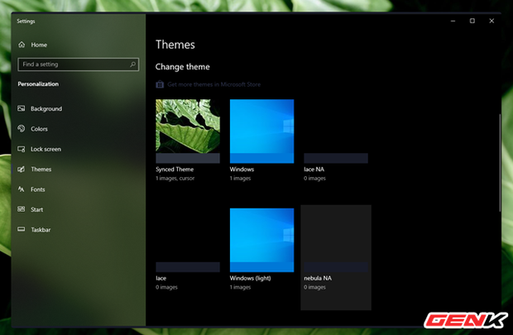This screenshot has height=335, width=513.
Task: Click the Taskbar settings icon
Action: (22, 229)
